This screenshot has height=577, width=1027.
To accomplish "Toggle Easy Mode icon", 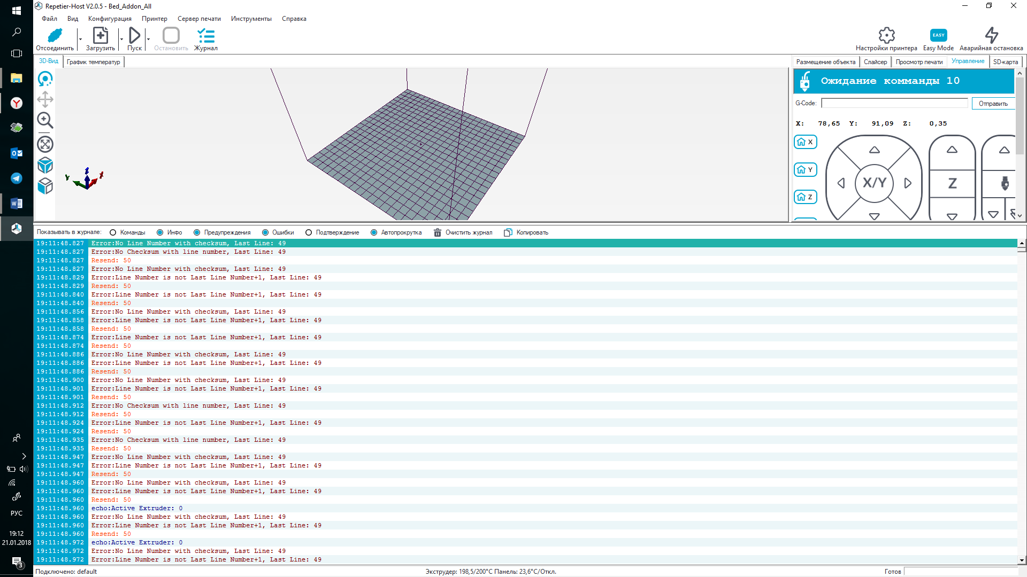I will pos(938,35).
